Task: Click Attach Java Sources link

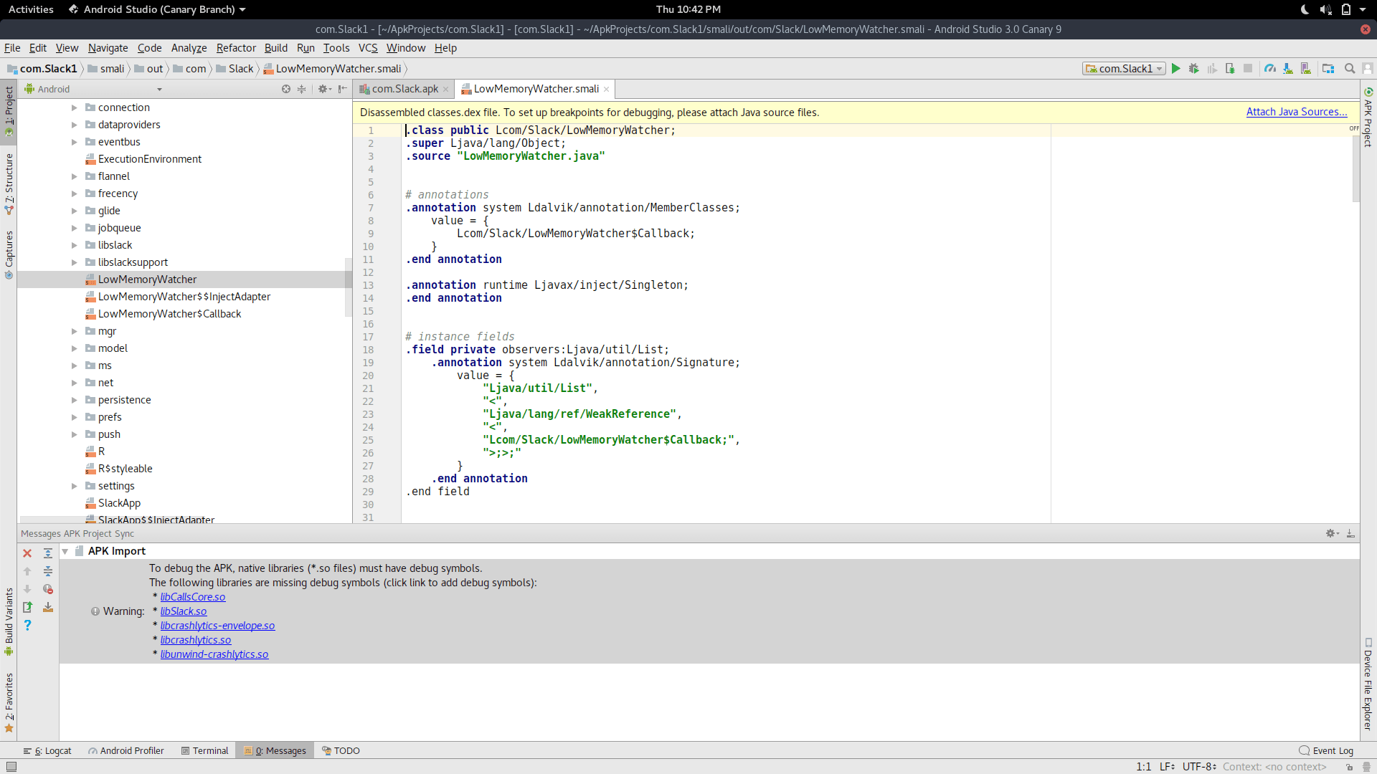Action: [x=1296, y=112]
